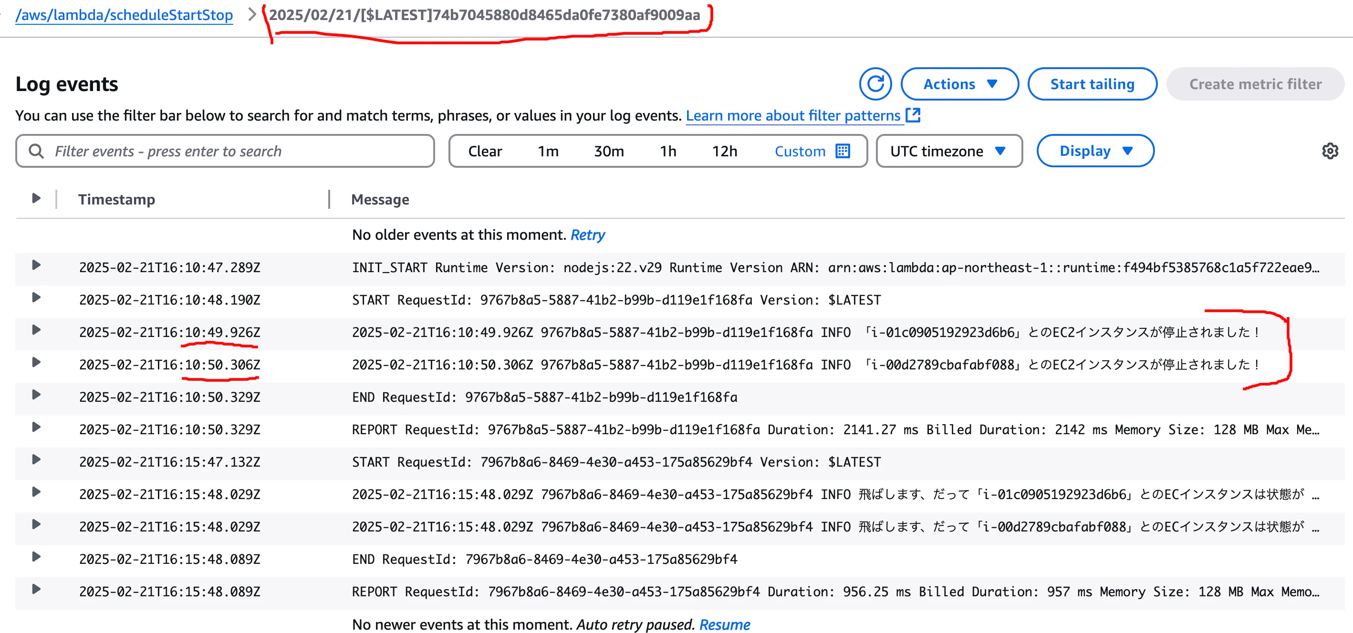Click the Log events heading
Image resolution: width=1353 pixels, height=633 pixels.
(x=67, y=84)
